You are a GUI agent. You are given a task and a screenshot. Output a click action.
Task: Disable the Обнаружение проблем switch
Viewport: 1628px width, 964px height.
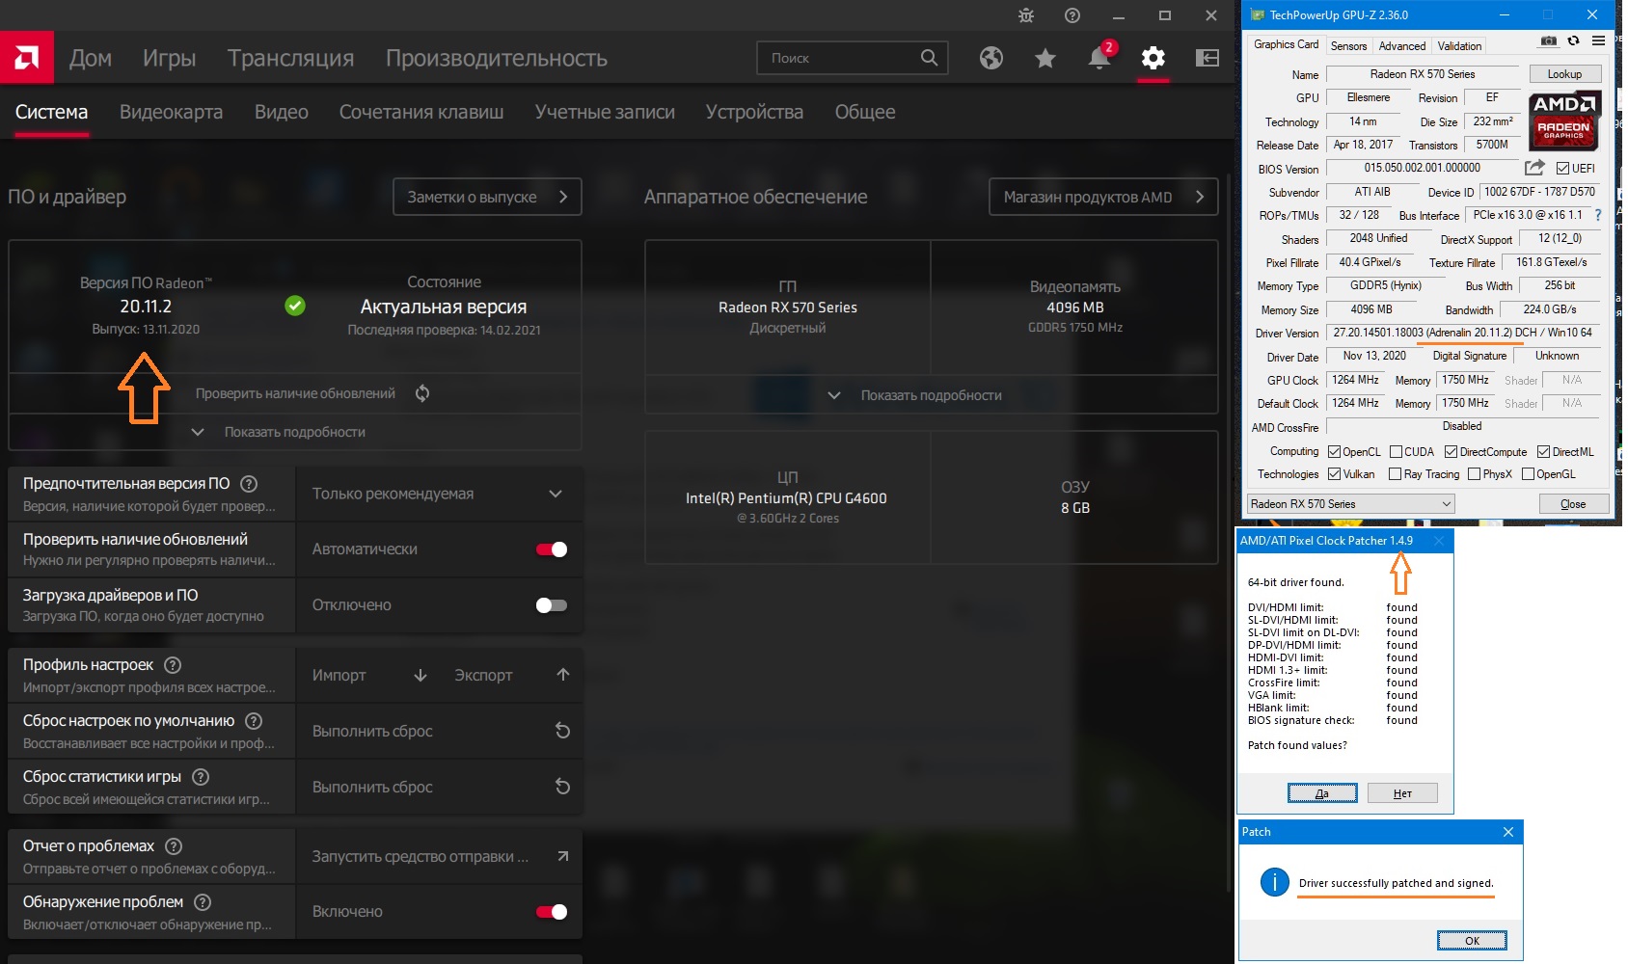552,912
